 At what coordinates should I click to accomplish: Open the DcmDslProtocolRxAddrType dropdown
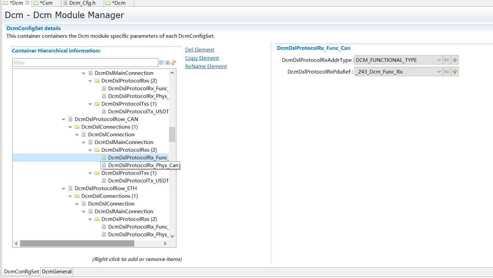pos(439,60)
